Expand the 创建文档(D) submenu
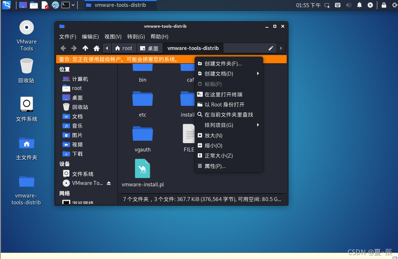 [229, 74]
